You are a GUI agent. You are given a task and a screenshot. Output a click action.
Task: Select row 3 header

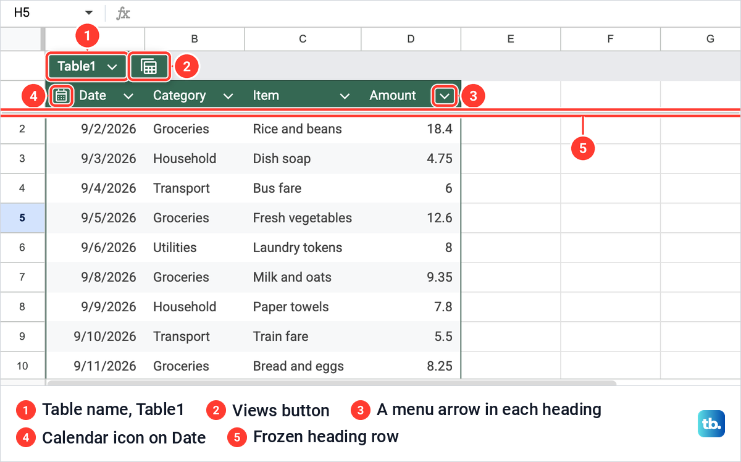[x=22, y=159]
